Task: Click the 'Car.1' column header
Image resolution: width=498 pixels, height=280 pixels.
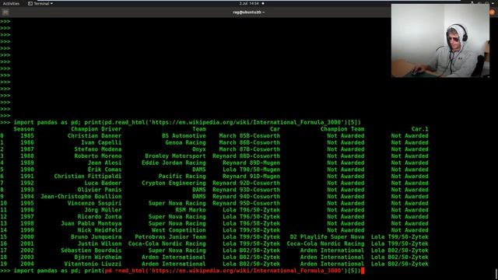Action: click(420, 129)
